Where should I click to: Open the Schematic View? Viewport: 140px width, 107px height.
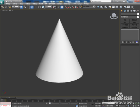pos(117,7)
